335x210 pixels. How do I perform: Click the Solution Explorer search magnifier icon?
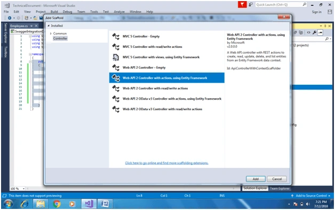(x=327, y=39)
